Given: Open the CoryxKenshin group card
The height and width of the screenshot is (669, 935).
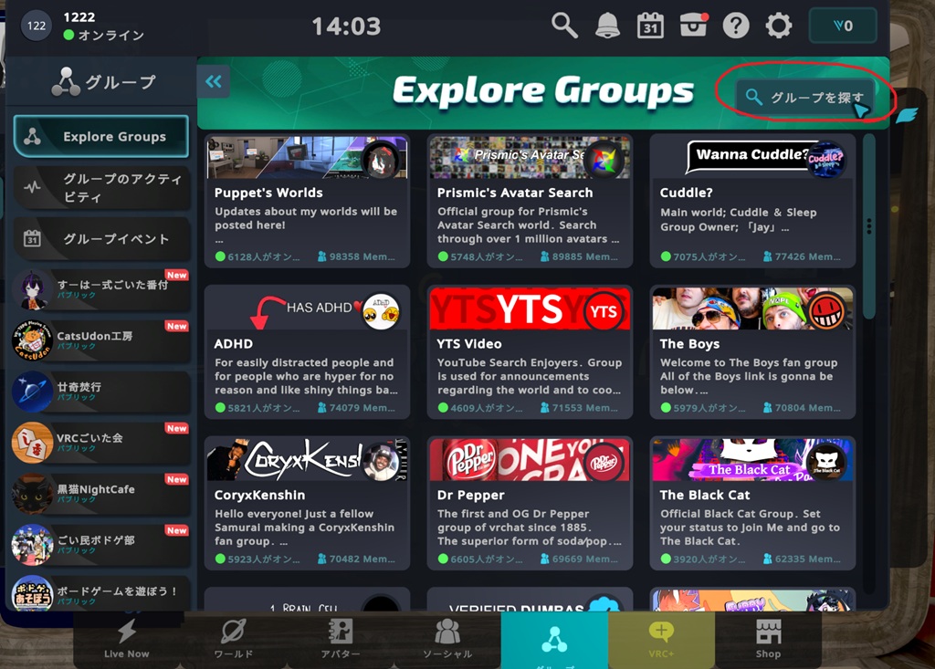Looking at the screenshot, I should click(x=307, y=503).
